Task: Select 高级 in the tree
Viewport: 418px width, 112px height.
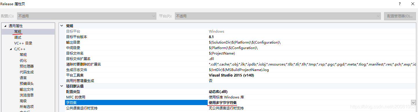Action: pyautogui.click(x=23, y=101)
